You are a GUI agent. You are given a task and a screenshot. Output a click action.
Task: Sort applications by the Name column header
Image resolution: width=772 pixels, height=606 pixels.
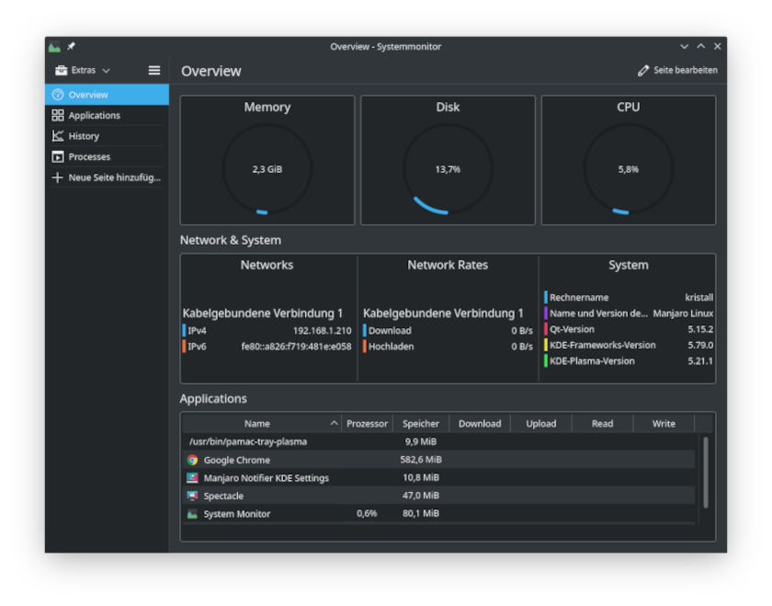coord(257,424)
